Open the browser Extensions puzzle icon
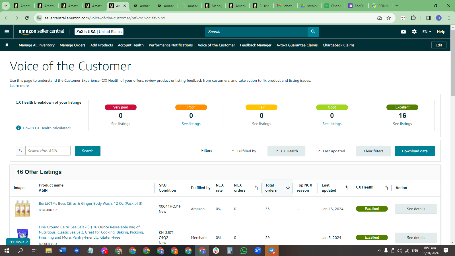The width and height of the screenshot is (455, 256). pyautogui.click(x=413, y=18)
